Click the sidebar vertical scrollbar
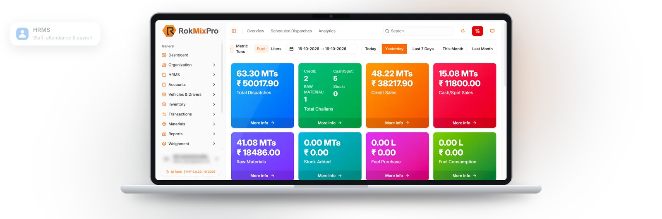The height and width of the screenshot is (219, 662). click(222, 78)
